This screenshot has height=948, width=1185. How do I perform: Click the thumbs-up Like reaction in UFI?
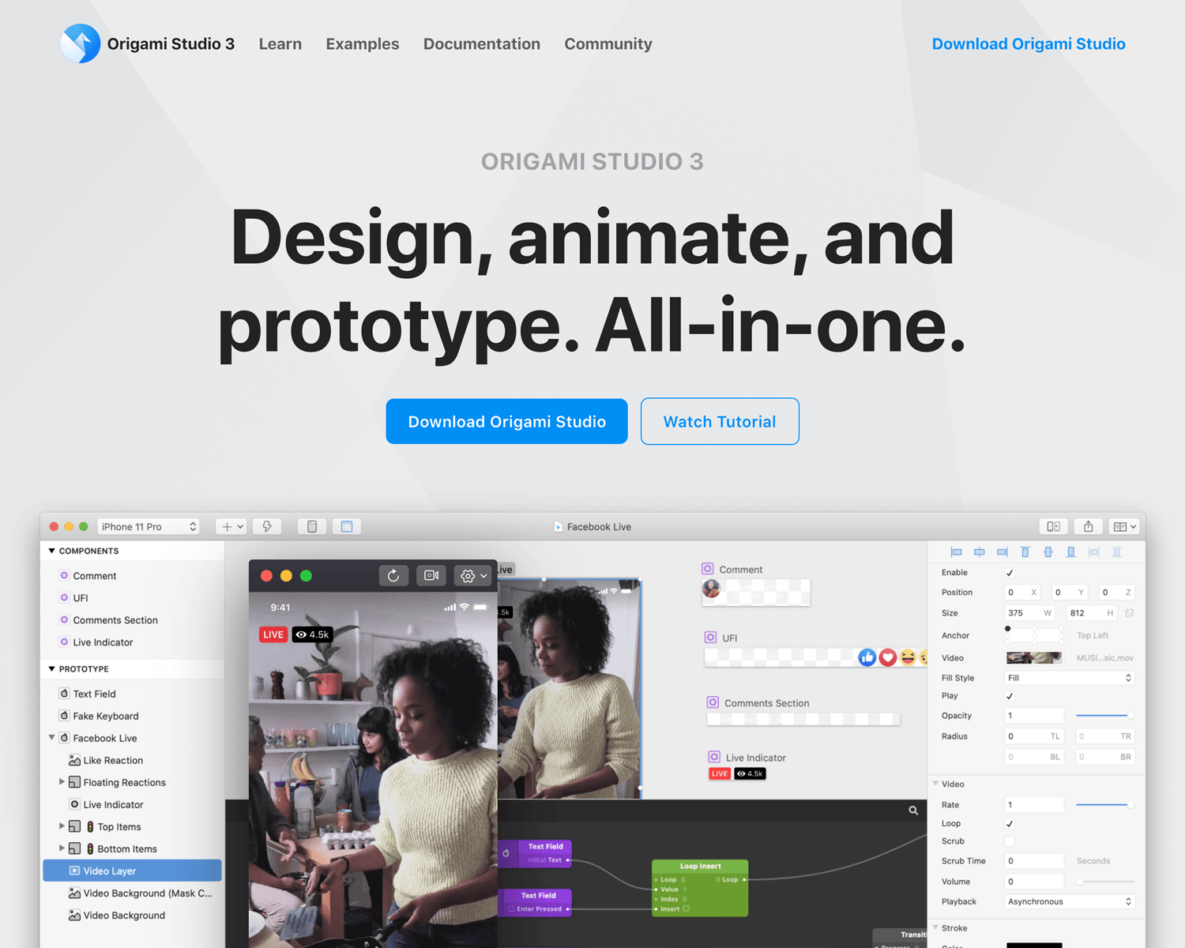867,657
